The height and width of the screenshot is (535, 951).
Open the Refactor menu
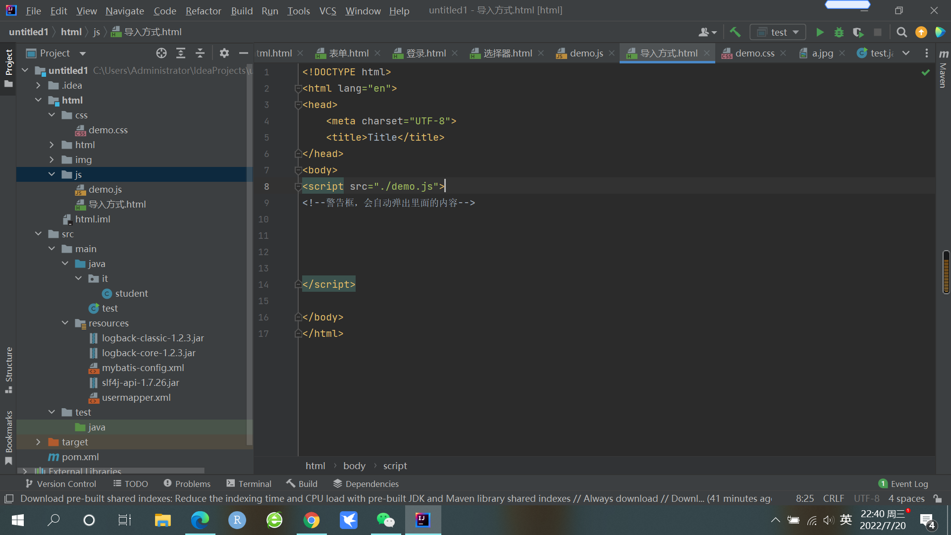tap(203, 11)
